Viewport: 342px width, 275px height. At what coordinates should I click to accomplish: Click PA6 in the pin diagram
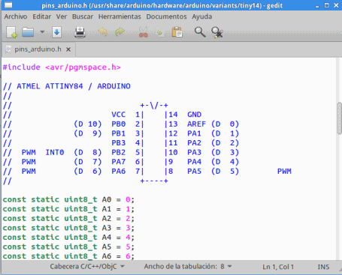coord(118,172)
